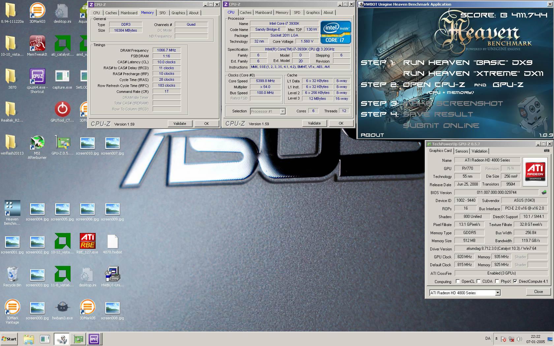Click OK in the Memory CPU-Z window
This screenshot has width=554, height=346.
coord(206,124)
